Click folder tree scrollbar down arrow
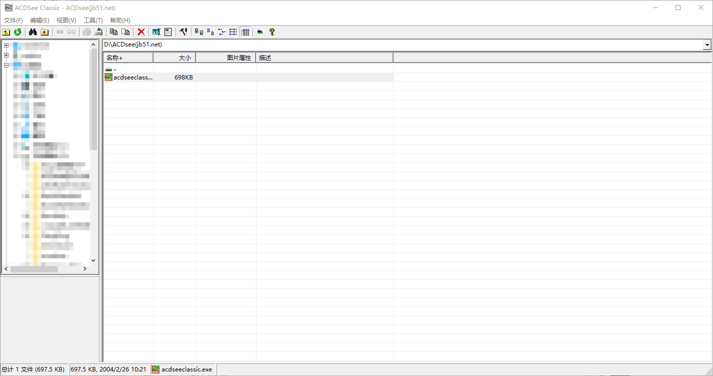Image resolution: width=713 pixels, height=376 pixels. 93,260
